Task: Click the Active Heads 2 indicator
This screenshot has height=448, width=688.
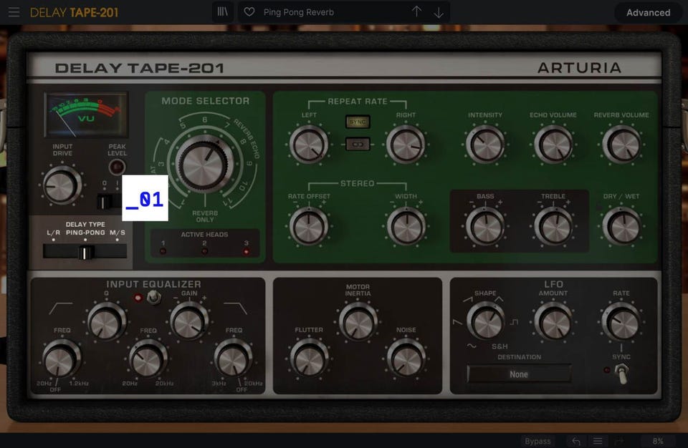Action: 204,252
